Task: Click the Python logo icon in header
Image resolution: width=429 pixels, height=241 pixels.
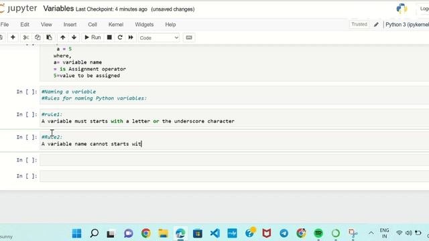Action: point(402,9)
